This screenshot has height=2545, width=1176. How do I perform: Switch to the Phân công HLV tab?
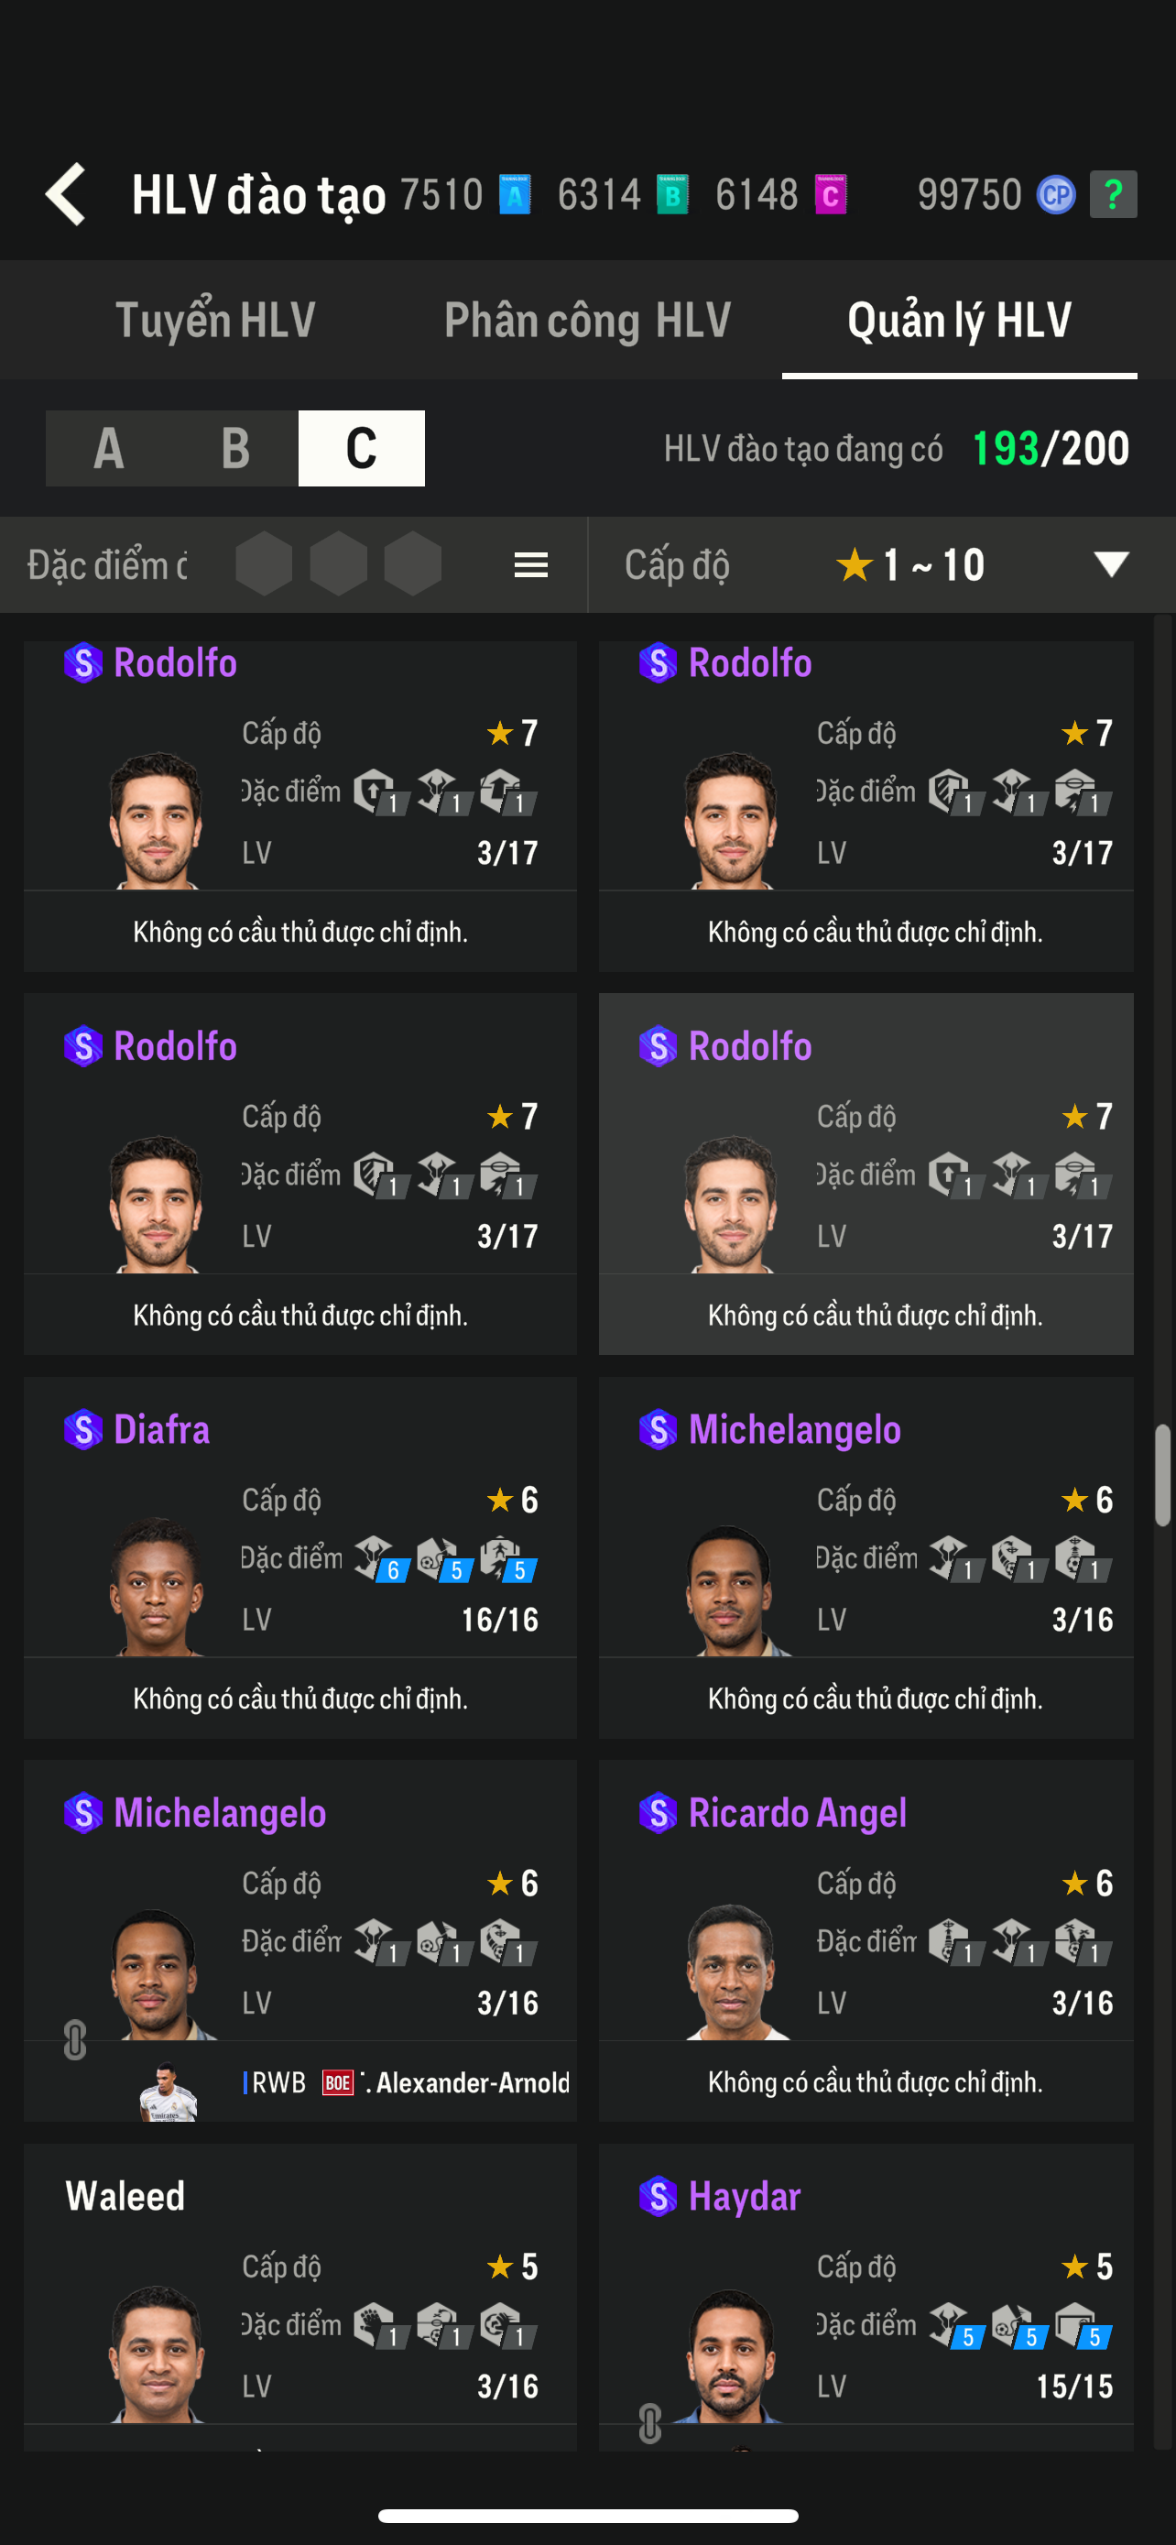point(587,320)
